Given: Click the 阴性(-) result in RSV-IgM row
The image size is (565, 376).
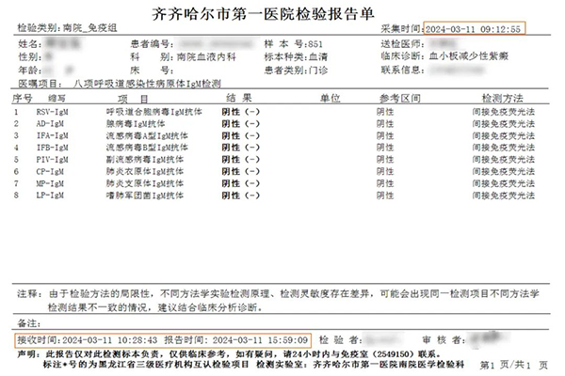Looking at the screenshot, I should [241, 112].
